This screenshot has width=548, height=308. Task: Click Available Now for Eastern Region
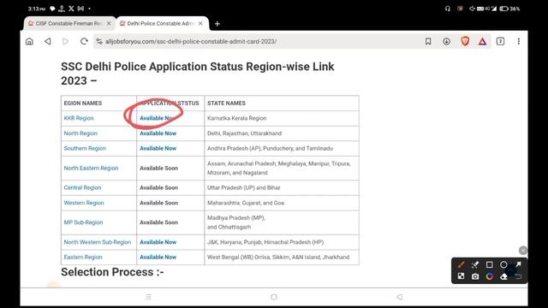tap(158, 257)
